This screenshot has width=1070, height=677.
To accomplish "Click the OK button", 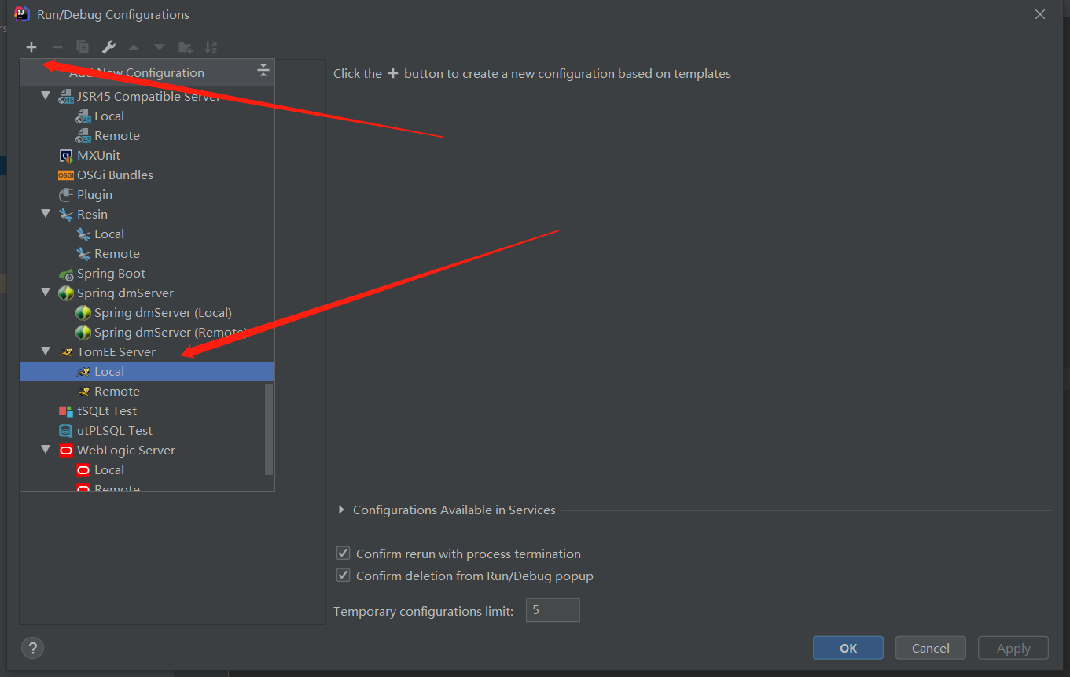I will tap(848, 648).
